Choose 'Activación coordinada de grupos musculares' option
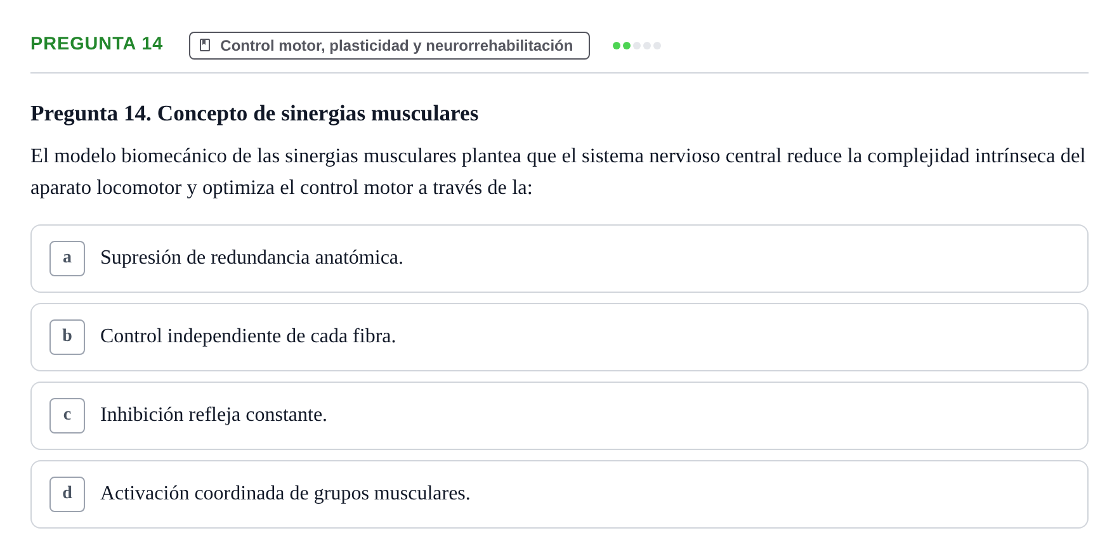 559,494
